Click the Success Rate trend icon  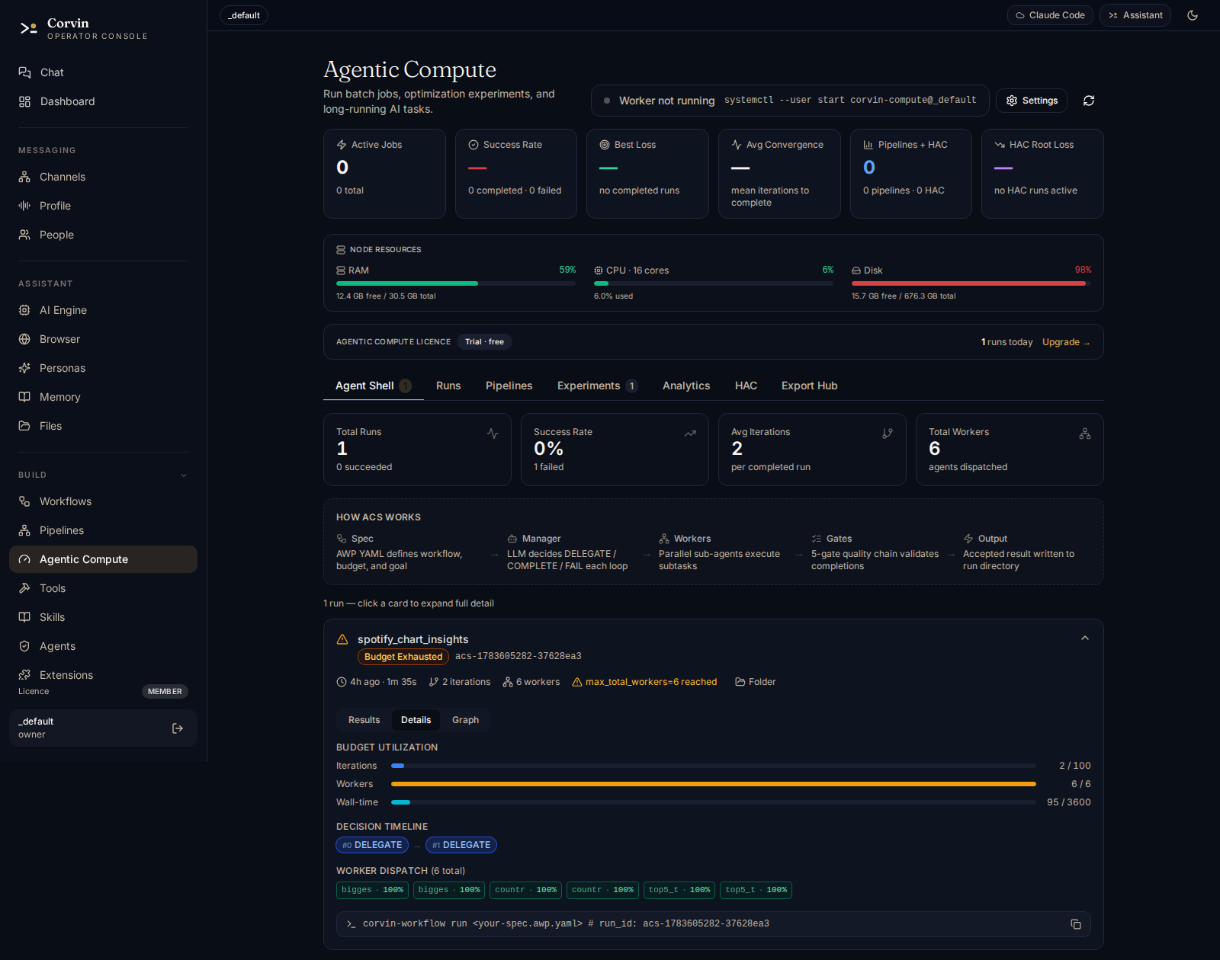[x=690, y=434]
